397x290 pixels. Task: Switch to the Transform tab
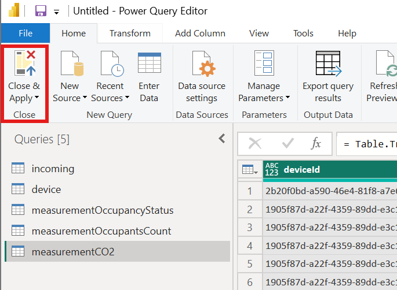130,34
